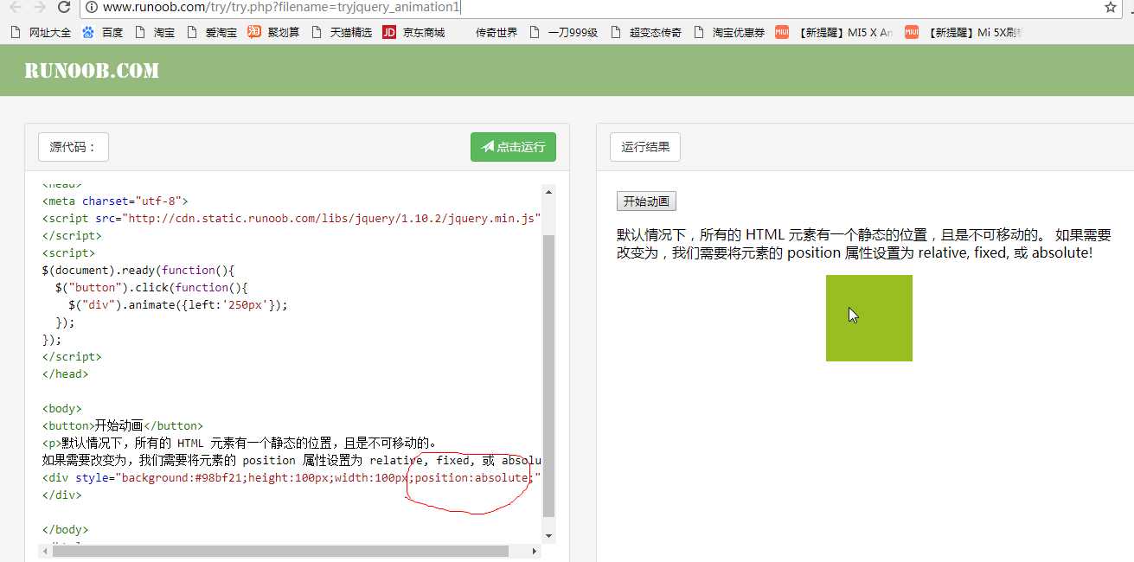Open Mi 5X刷机 bookmark
This screenshot has height=562, width=1134.
coord(964,32)
